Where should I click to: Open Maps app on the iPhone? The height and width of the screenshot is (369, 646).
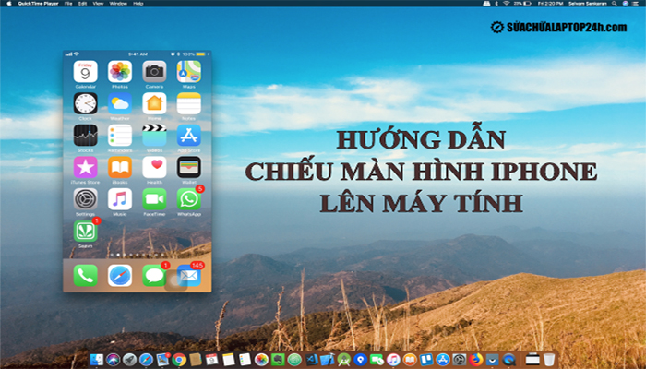189,72
